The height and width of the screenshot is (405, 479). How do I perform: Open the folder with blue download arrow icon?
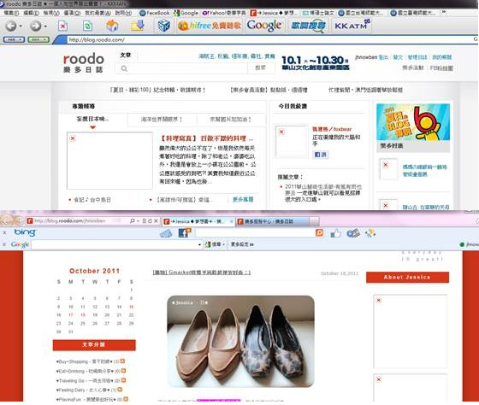pyautogui.click(x=138, y=26)
